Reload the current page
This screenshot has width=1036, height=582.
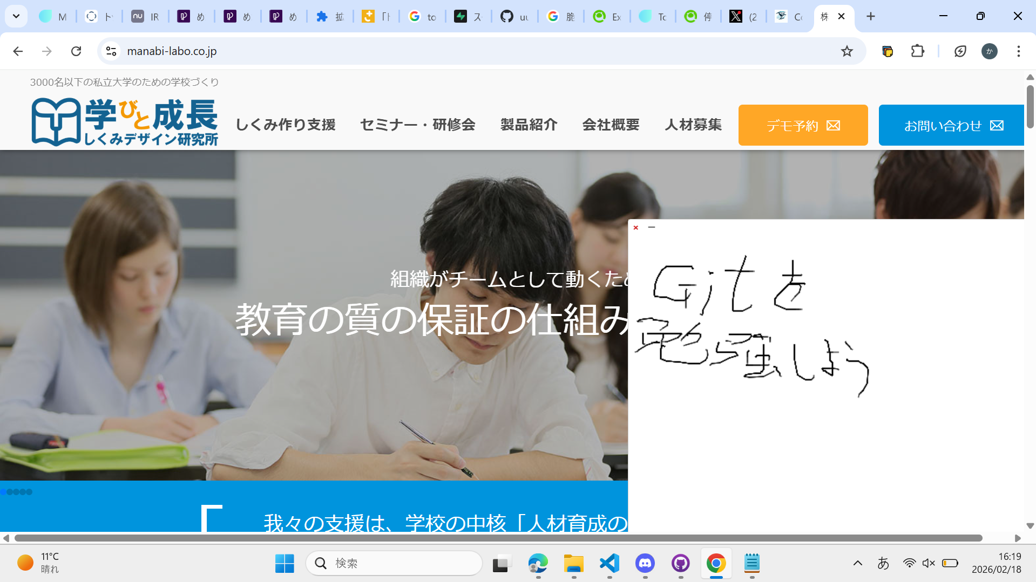76,51
